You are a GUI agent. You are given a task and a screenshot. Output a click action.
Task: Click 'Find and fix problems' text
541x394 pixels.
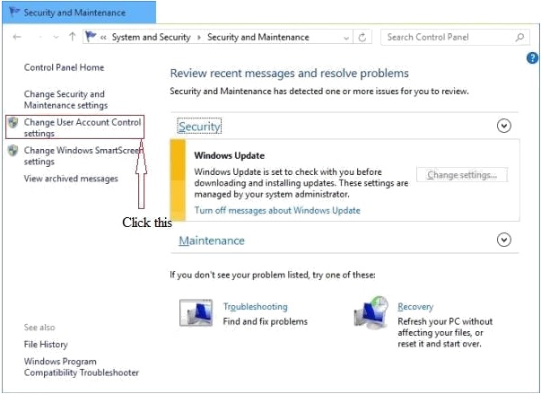(265, 321)
